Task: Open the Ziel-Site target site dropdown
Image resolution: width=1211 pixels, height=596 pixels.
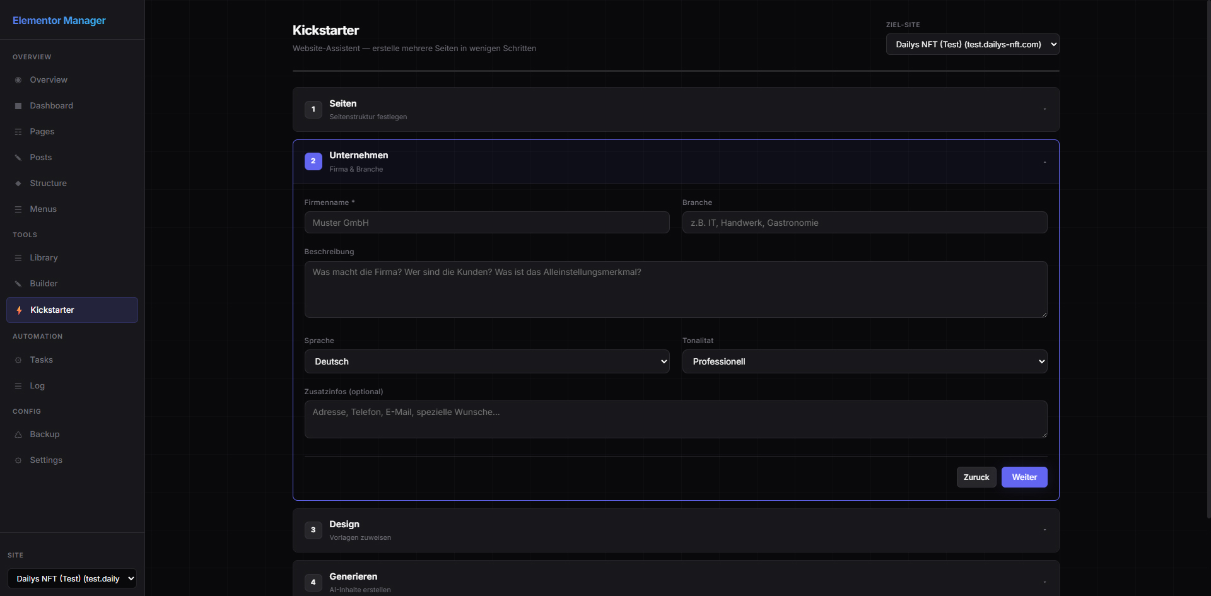Action: tap(972, 44)
